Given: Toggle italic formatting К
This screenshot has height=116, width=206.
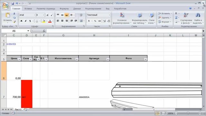Looking at the screenshot, I should pos(26,21).
